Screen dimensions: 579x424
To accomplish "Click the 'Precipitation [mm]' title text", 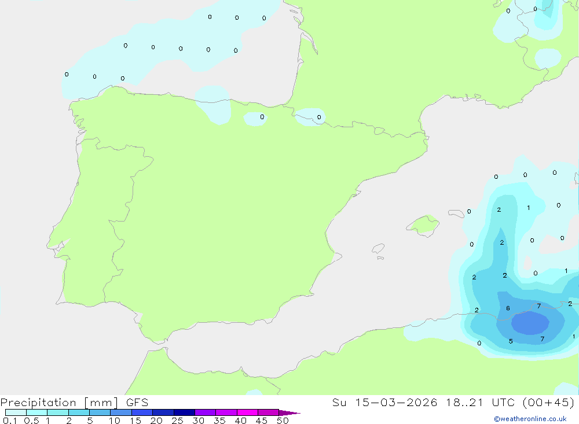I will [59, 403].
